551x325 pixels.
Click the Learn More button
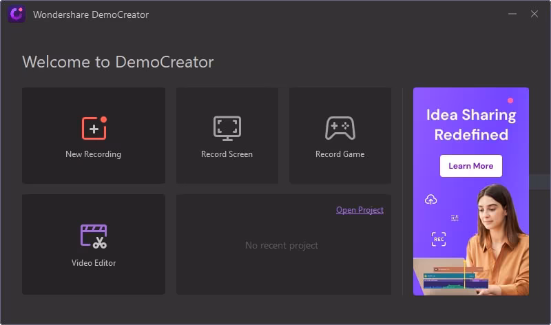[x=471, y=166]
